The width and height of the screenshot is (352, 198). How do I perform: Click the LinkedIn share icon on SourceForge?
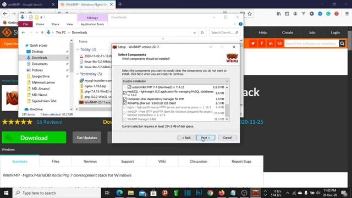pyautogui.click(x=271, y=43)
